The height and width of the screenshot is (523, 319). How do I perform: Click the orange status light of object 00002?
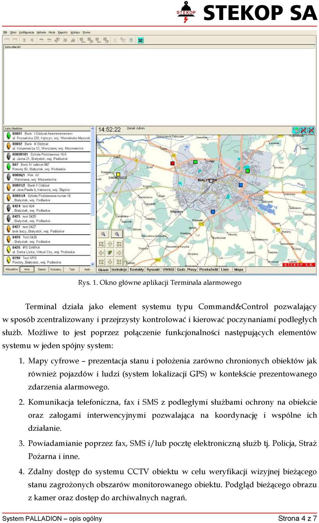click(8, 146)
